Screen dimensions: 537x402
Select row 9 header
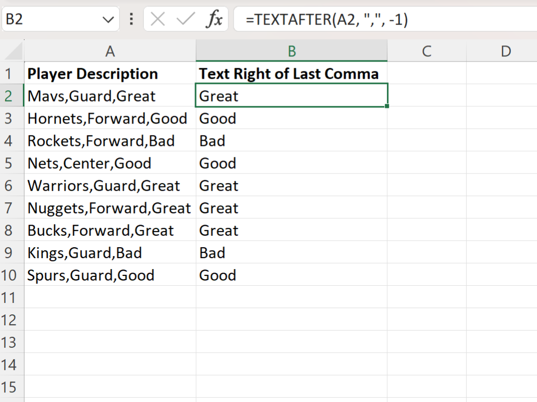[x=12, y=252]
